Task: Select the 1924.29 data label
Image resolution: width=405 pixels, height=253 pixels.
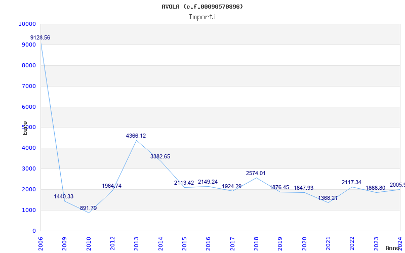Action: [x=232, y=186]
